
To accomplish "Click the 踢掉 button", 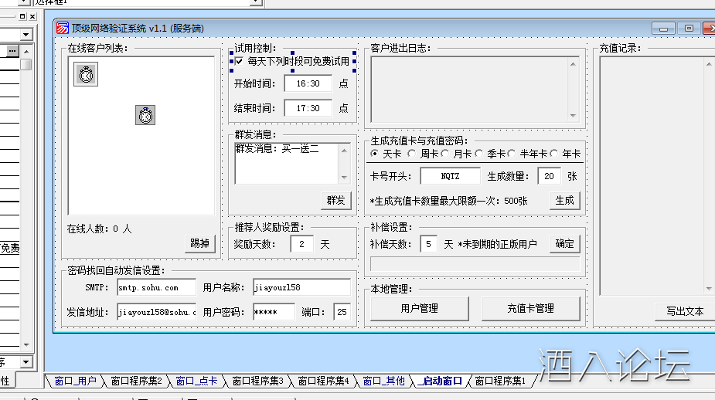I will click(199, 243).
